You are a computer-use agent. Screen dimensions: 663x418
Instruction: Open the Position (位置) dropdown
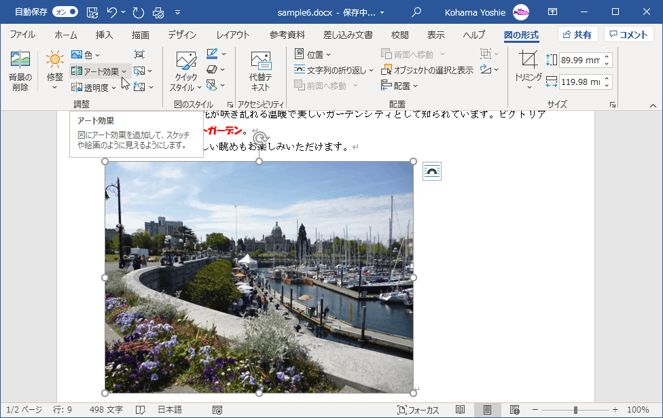312,54
